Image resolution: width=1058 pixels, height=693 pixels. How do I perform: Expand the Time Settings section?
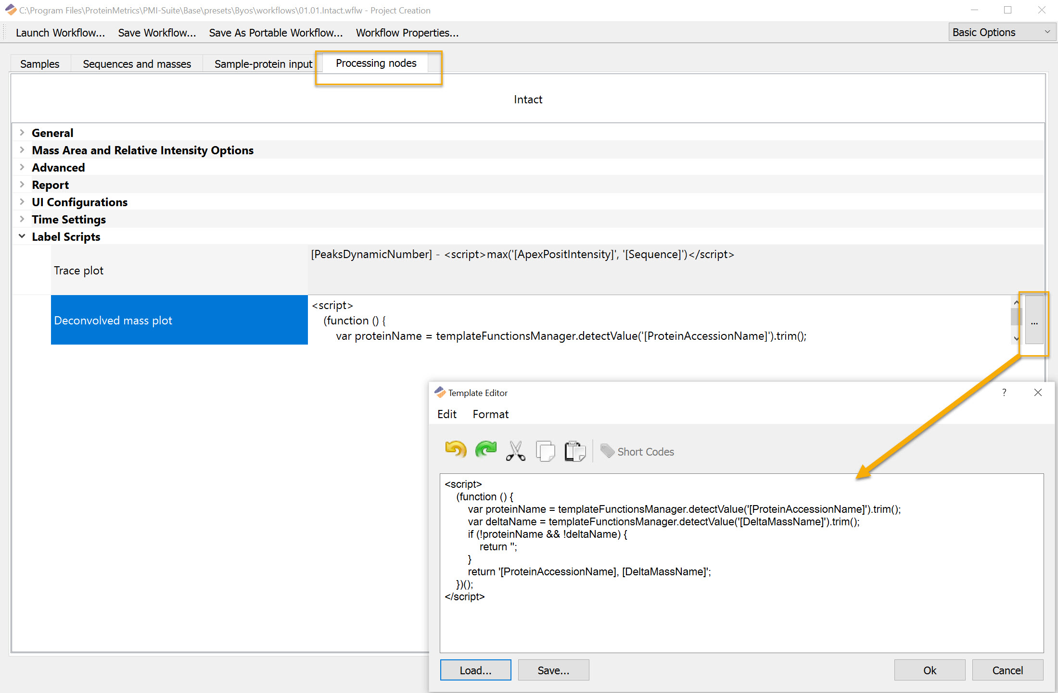pos(22,219)
